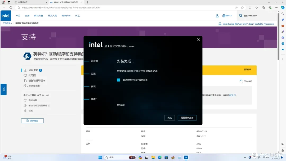Click the favorites star icon in the address bar
Screen dimensions: 286x161
pyautogui.click(x=242, y=8)
